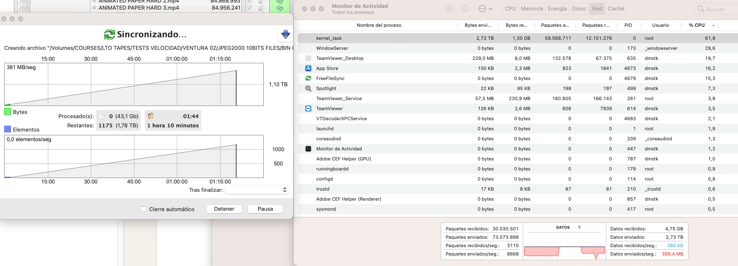Viewport: 738px width, 266px height.
Task: Sort by Paquetes recibidos column header
Action: coord(596,25)
